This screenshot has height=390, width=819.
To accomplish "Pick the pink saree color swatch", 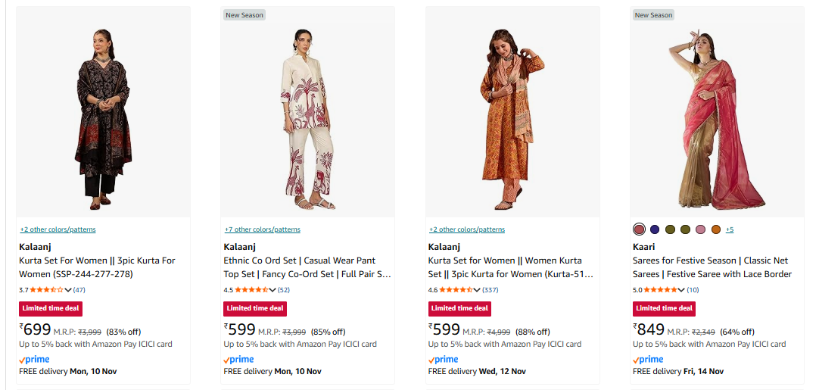I will (701, 229).
